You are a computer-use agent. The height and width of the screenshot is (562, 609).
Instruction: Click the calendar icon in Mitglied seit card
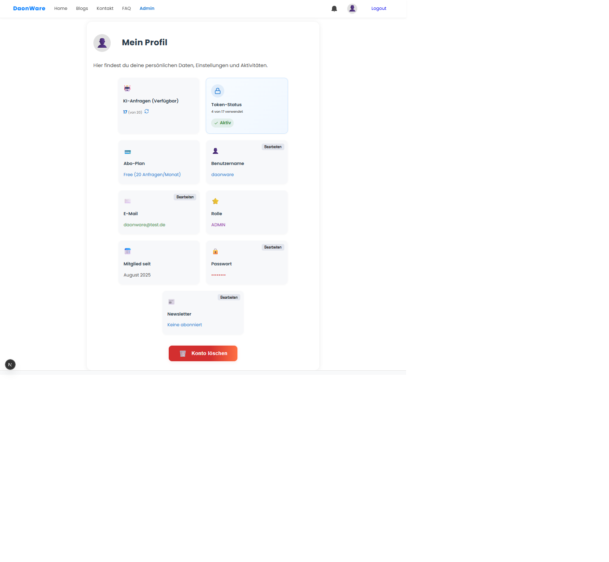tap(128, 251)
